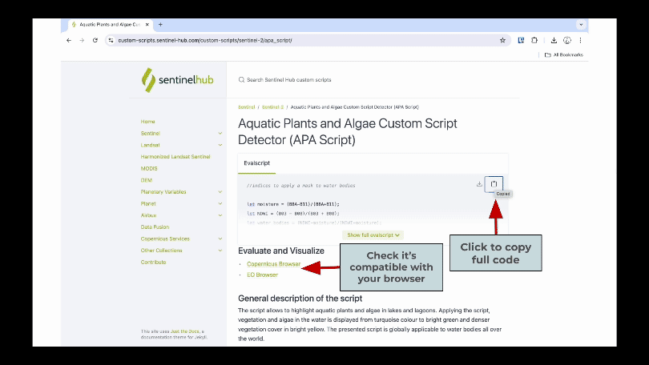Select the Aquatic Plants and Algae browser tab
The width and height of the screenshot is (649, 365).
110,25
